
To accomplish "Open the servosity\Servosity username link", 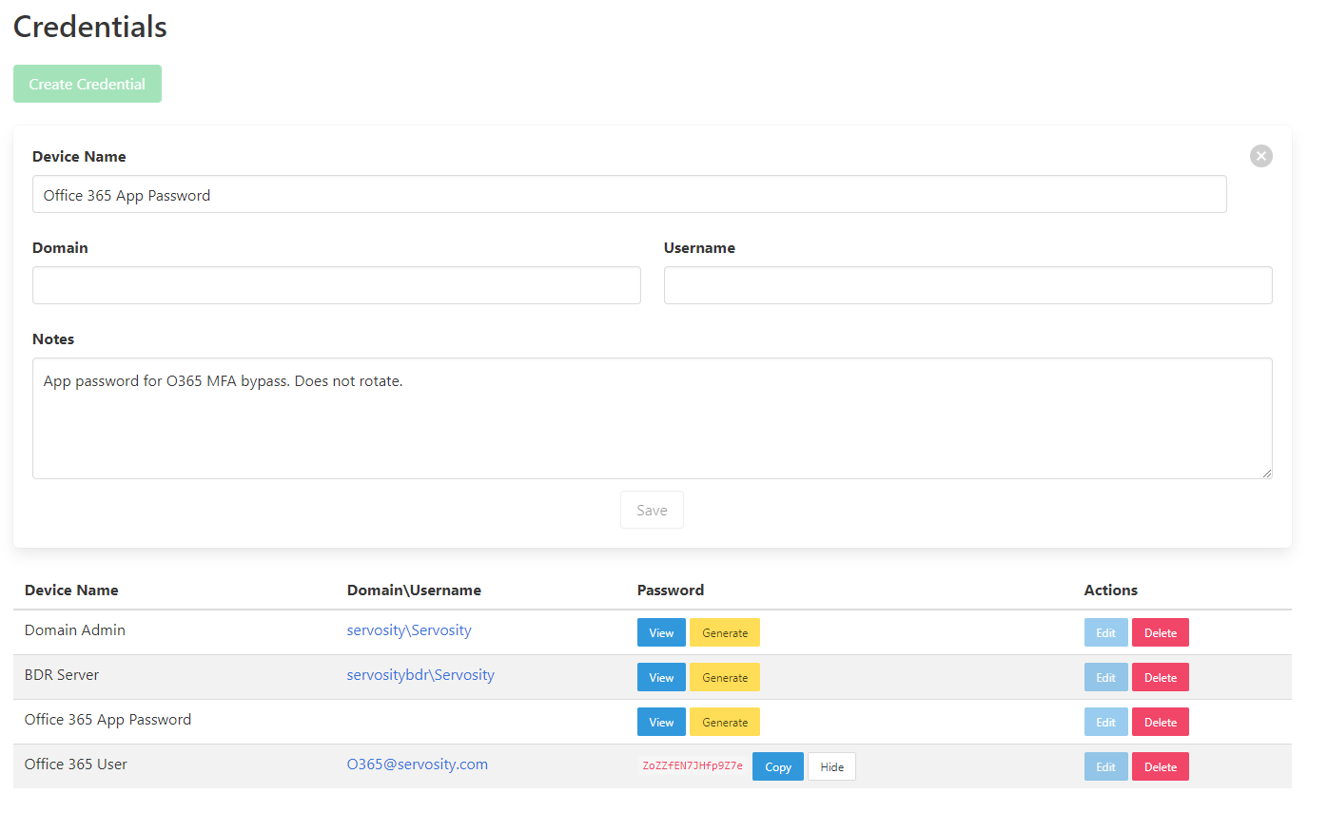I will 409,630.
